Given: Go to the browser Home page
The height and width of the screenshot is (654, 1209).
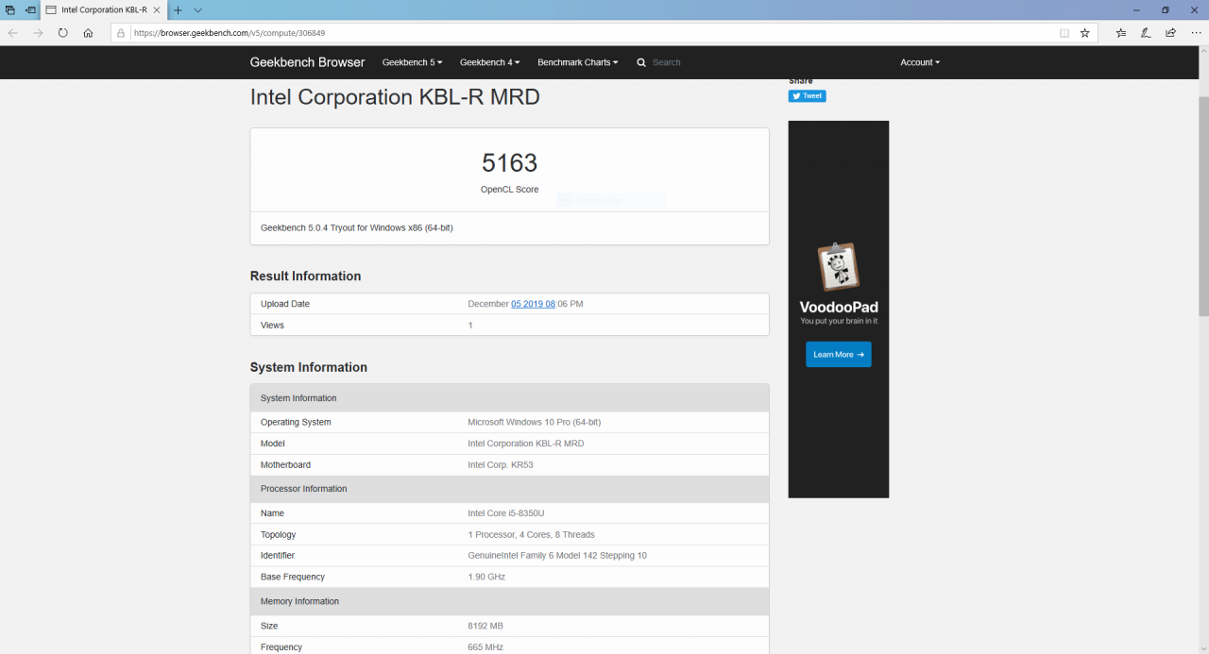Looking at the screenshot, I should click(88, 32).
